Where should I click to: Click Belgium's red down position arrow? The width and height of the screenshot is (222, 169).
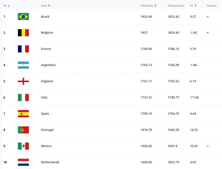pyautogui.click(x=207, y=33)
